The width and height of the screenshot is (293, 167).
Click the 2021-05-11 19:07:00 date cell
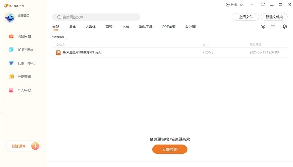(x=264, y=52)
